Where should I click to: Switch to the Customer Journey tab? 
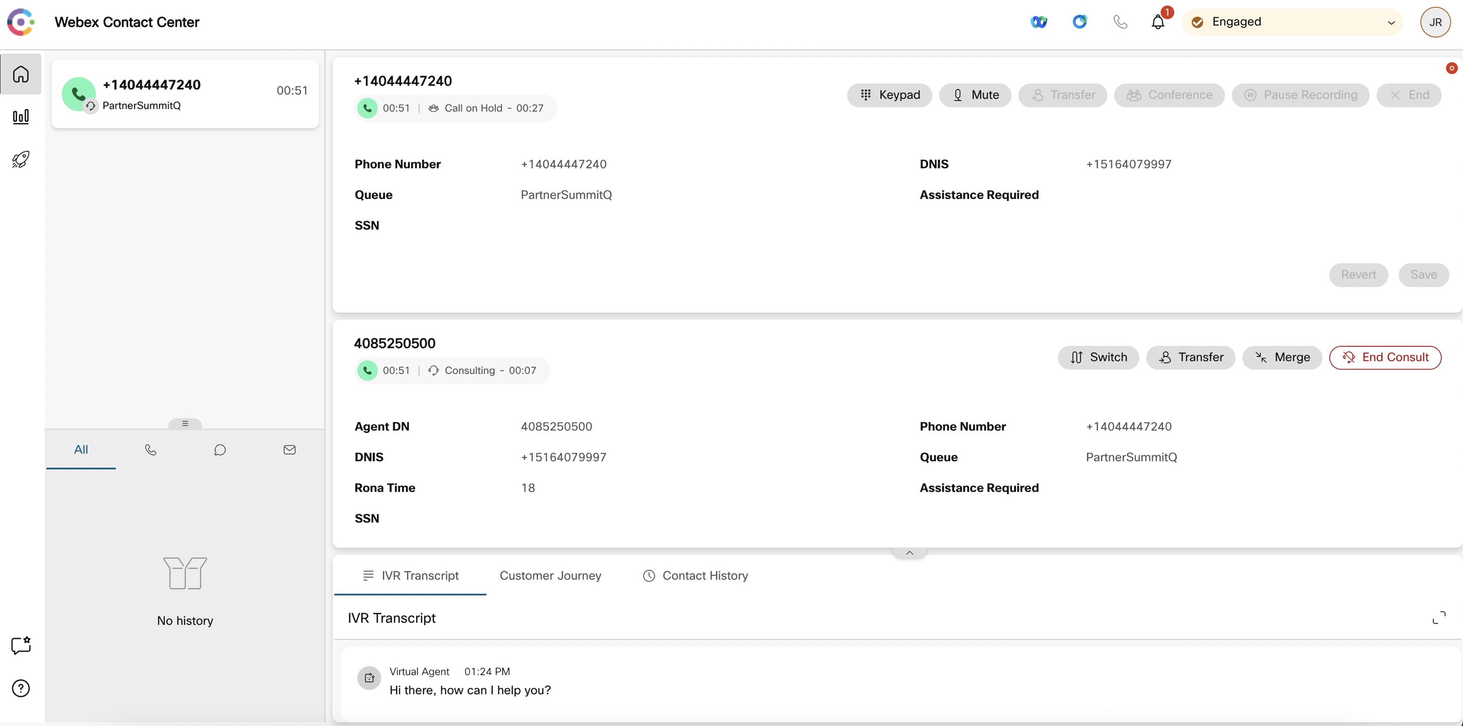(x=550, y=576)
